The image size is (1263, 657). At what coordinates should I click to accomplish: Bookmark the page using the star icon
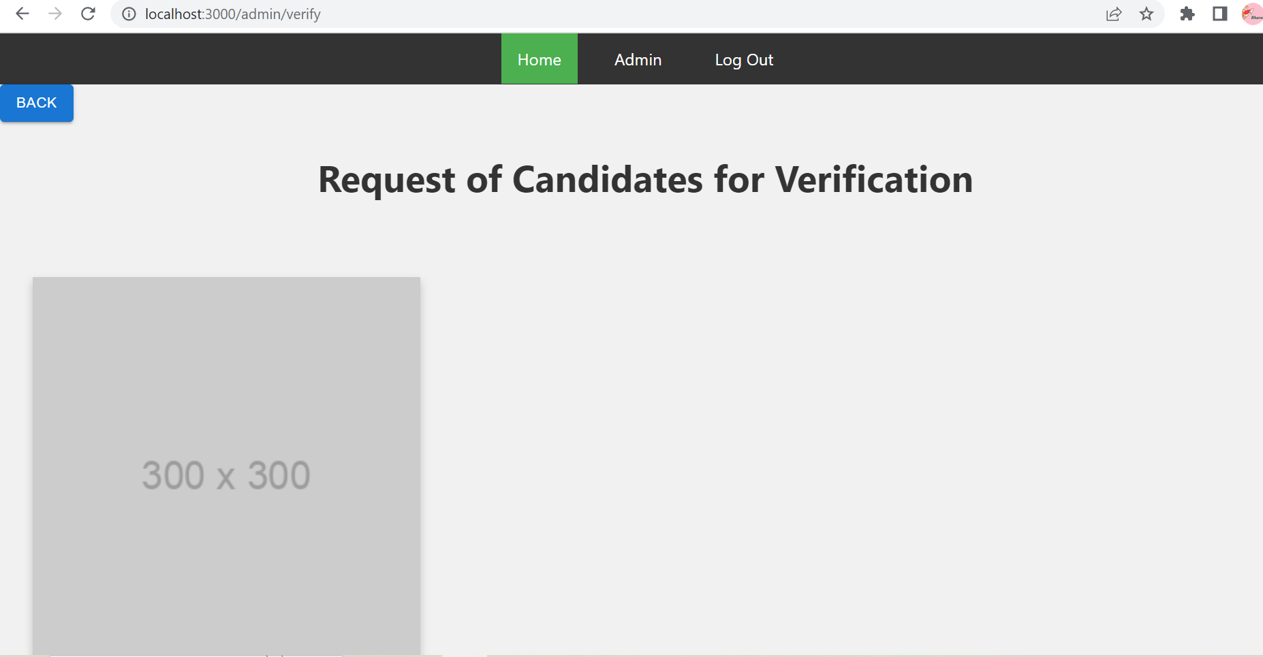[1147, 14]
